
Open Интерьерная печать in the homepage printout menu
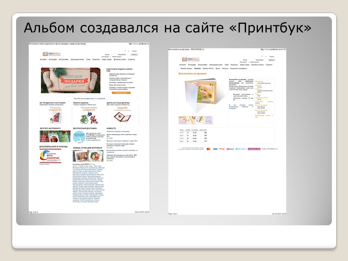(x=77, y=60)
